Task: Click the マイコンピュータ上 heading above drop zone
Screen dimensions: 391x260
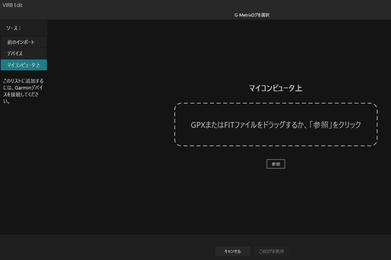Action: tap(276, 88)
